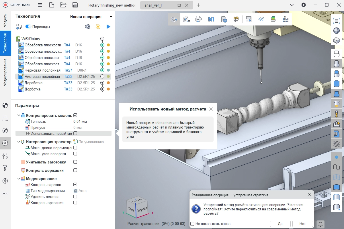This screenshot has width=344, height=229.
Task: Open technology settings gear icon
Action: [x=88, y=27]
